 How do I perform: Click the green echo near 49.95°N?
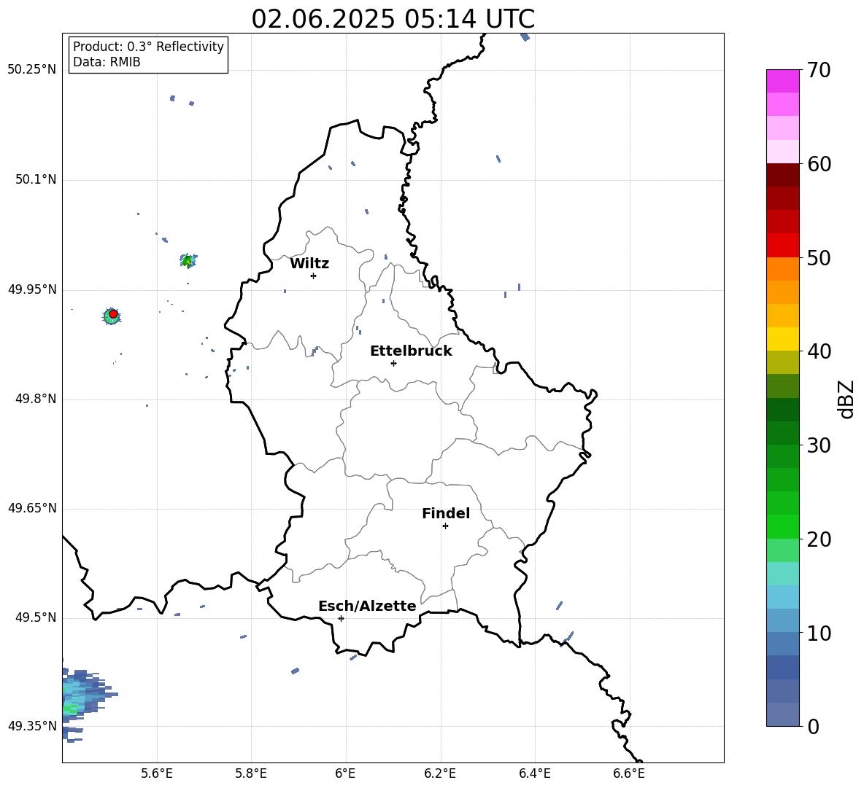(x=188, y=260)
